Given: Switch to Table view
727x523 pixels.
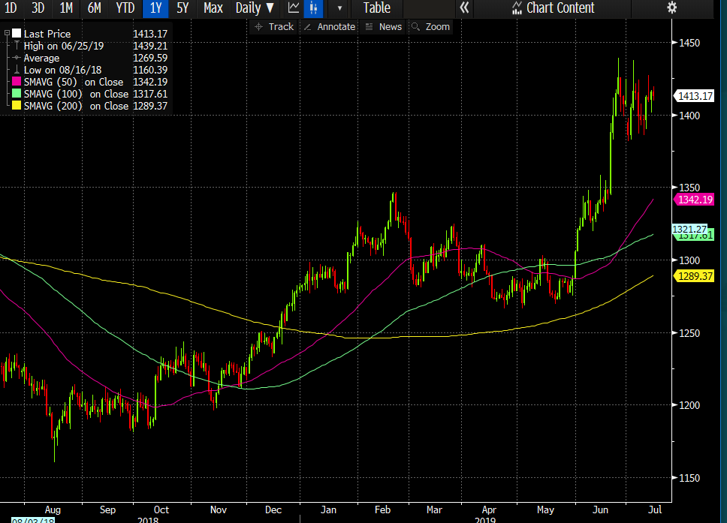Looking at the screenshot, I should pos(376,8).
